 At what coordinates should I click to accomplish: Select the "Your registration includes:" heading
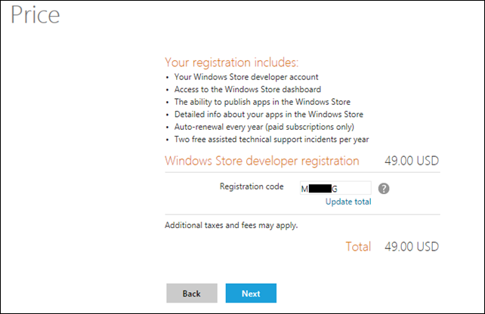tap(231, 62)
